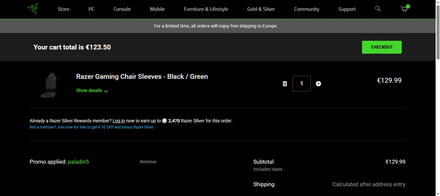Click the Log in link
Viewport: 440px width, 196px height.
tap(119, 121)
